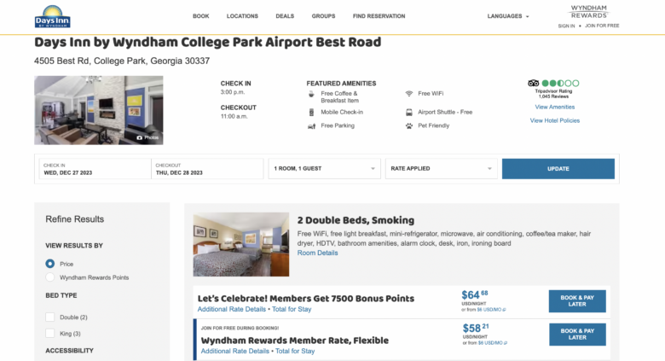Click the Sign In link
This screenshot has height=361, width=665.
coord(566,26)
